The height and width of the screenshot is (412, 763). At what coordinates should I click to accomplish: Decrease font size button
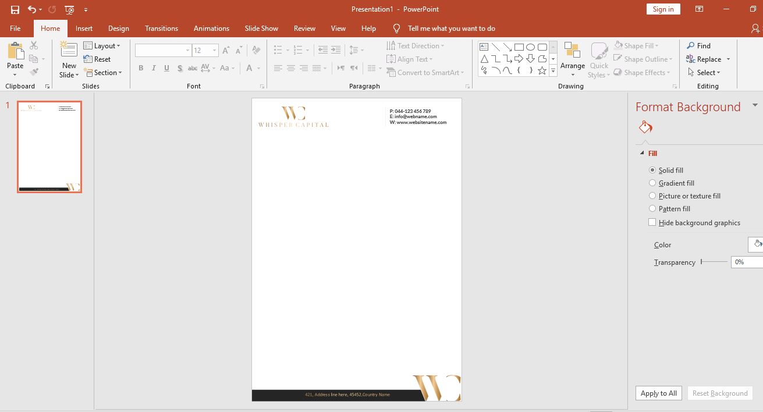pos(239,51)
